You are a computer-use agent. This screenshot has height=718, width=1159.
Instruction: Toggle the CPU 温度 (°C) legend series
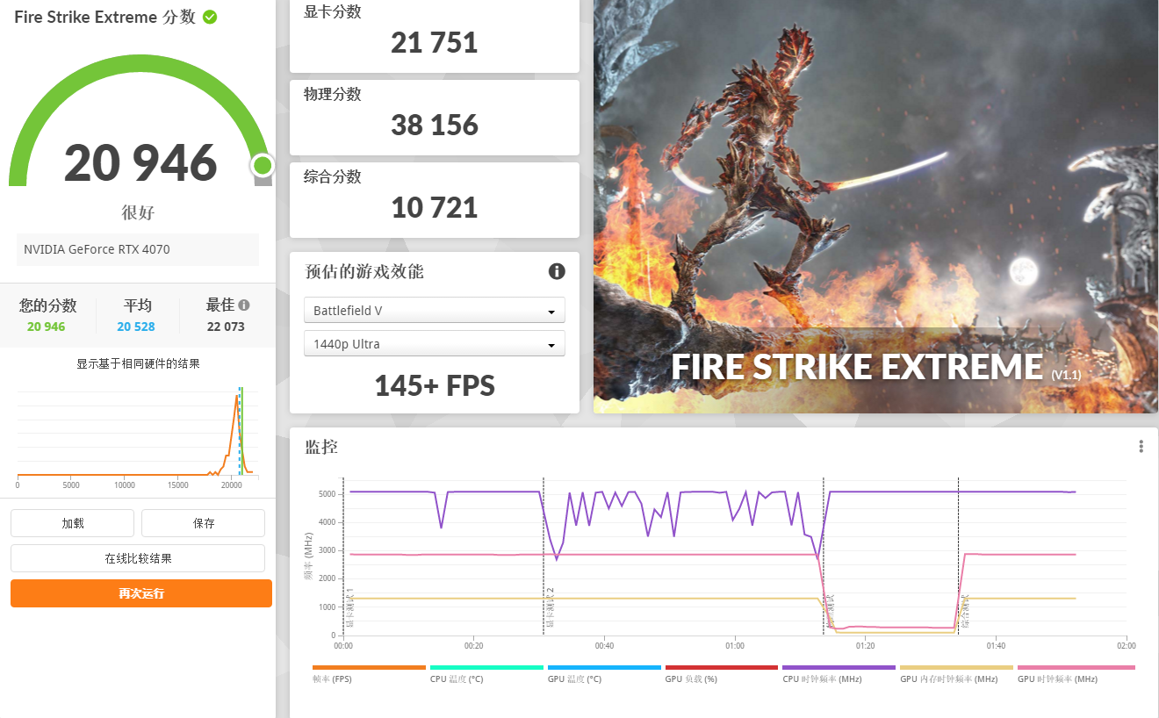[x=486, y=673]
